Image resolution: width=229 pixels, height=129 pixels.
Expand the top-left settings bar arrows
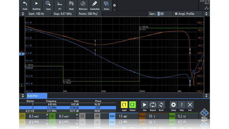pos(23,14)
